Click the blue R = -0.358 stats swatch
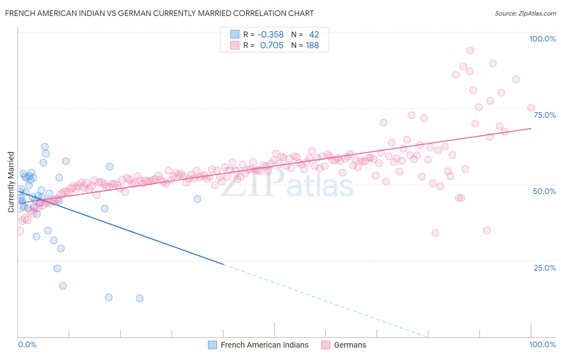This screenshot has width=561, height=356. pos(235,34)
